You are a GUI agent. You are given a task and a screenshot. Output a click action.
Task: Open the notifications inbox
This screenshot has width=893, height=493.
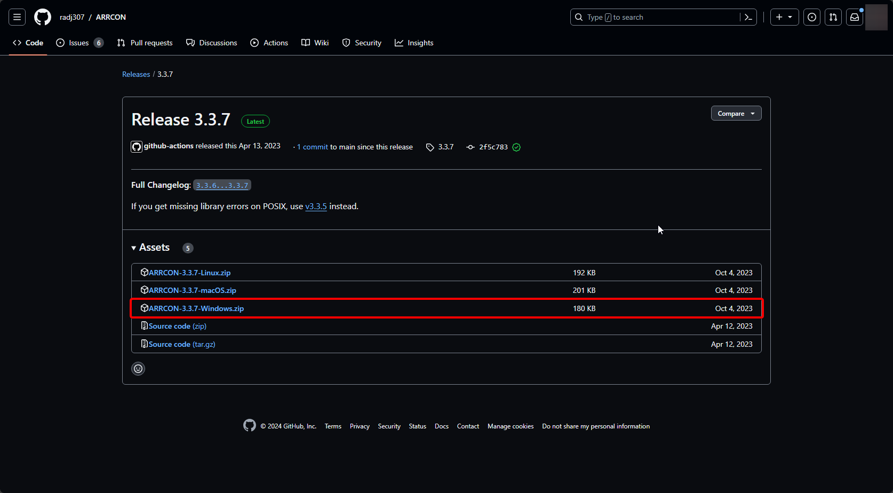854,17
